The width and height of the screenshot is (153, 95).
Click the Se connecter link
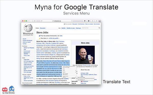pyautogui.click(x=97, y=24)
